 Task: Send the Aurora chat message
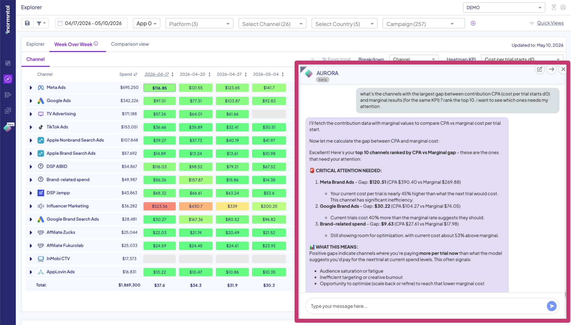tap(552, 306)
